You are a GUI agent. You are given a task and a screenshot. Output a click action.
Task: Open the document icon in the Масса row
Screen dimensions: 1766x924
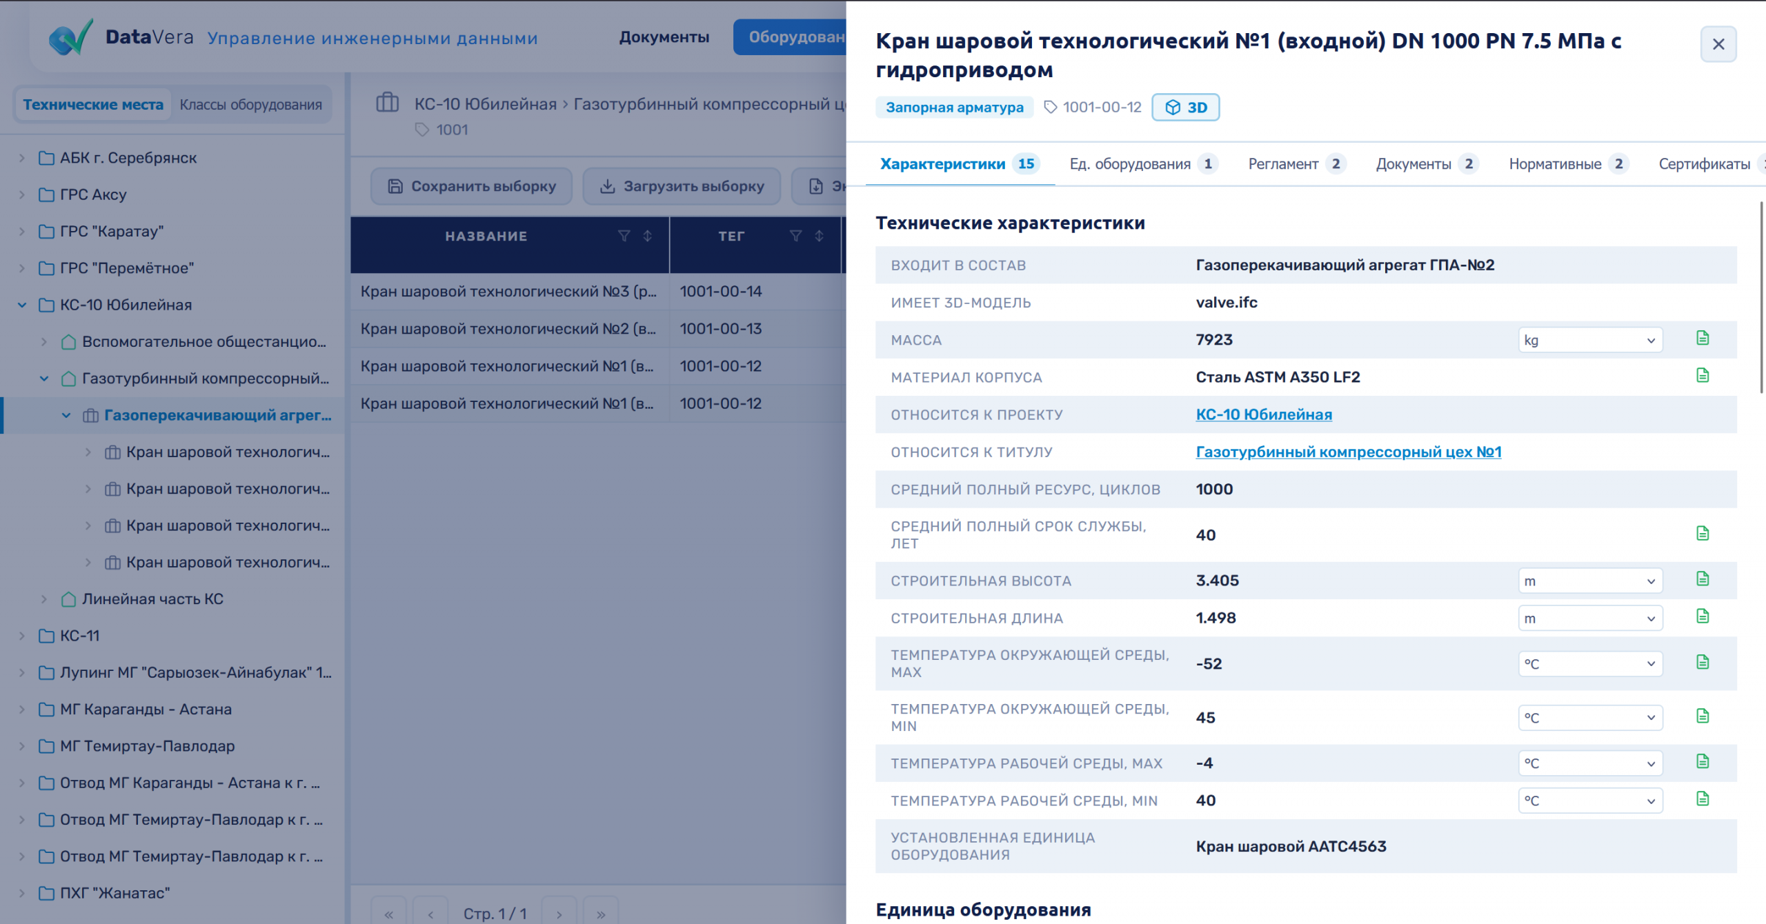point(1703,338)
